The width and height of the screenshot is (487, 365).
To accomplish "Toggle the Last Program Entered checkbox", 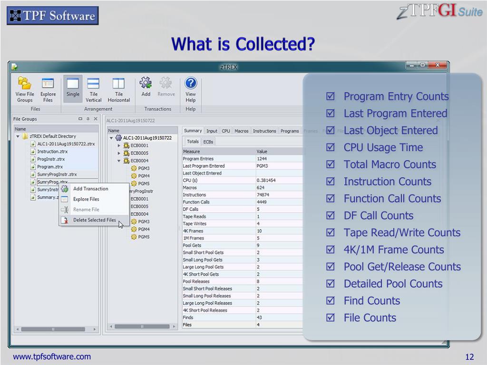I will [331, 113].
